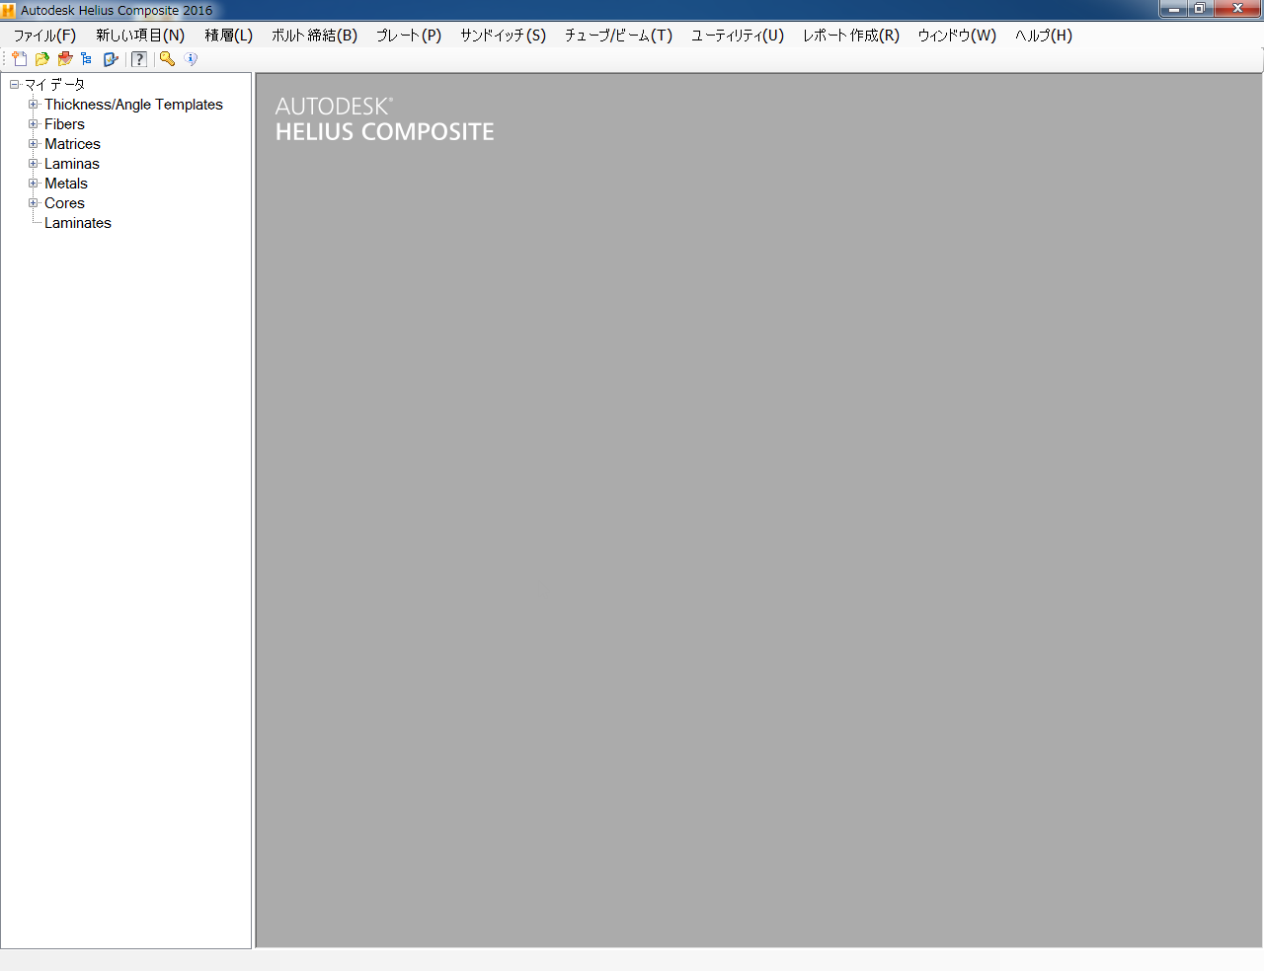Open the 新しい項目(N) menu
The width and height of the screenshot is (1264, 971).
click(140, 36)
